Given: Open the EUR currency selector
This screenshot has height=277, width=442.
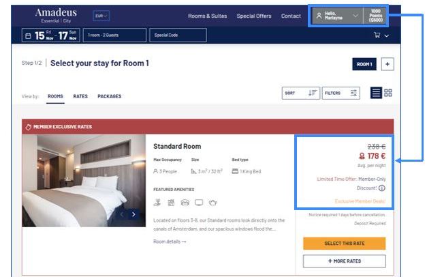Looking at the screenshot, I should point(101,16).
